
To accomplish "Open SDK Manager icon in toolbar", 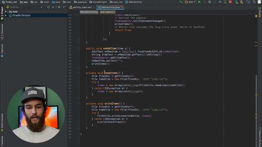I will [242, 2].
